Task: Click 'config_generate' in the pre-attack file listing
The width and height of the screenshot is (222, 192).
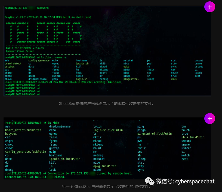Action: [x=39, y=61]
